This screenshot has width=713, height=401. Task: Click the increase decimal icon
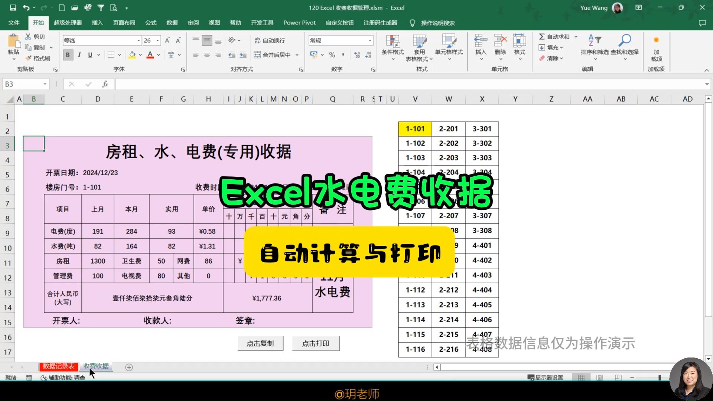point(357,55)
